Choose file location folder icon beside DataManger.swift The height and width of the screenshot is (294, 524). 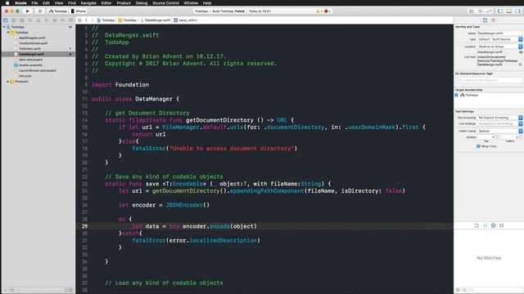tap(521, 52)
